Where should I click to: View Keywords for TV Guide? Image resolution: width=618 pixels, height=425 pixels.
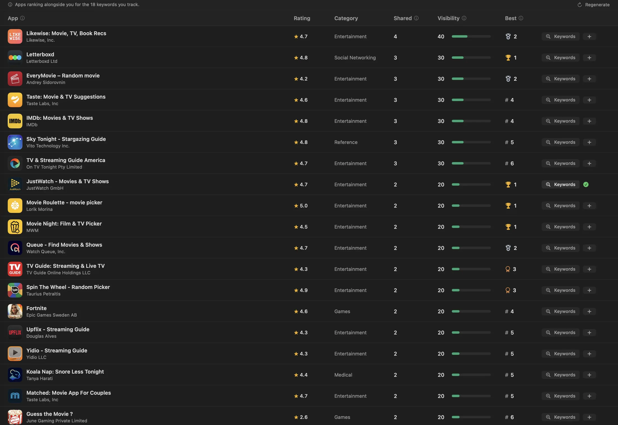pos(560,269)
